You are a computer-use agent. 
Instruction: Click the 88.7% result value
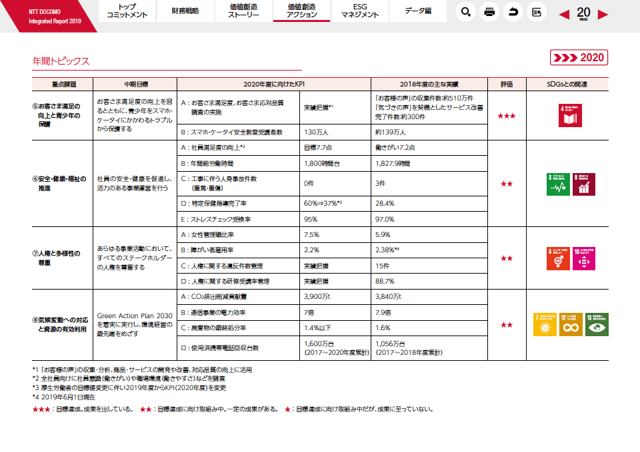tap(385, 281)
